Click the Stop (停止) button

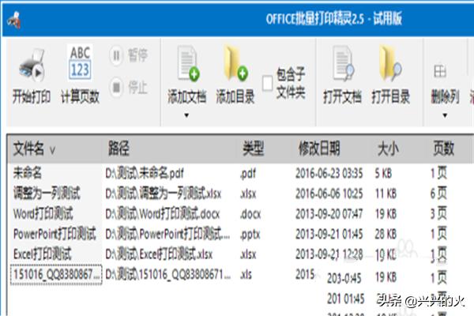128,88
